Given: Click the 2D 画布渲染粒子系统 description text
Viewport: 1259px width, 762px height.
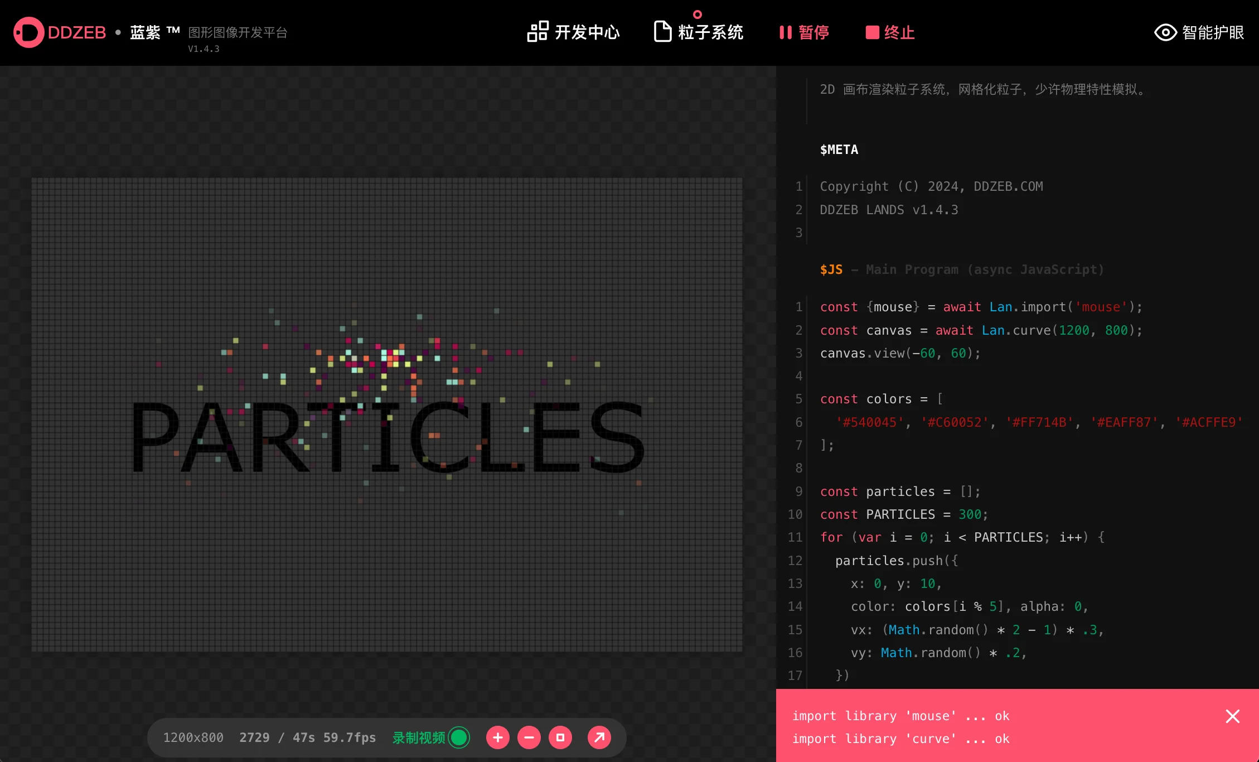Looking at the screenshot, I should tap(985, 89).
